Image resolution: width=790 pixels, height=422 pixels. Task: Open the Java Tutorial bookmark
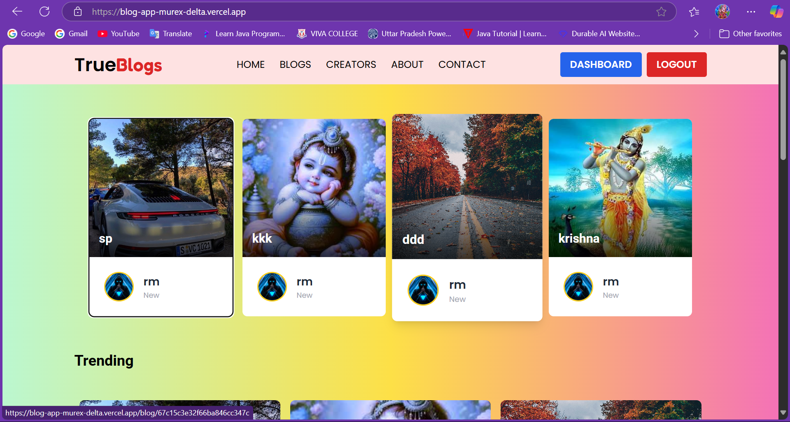pos(505,34)
